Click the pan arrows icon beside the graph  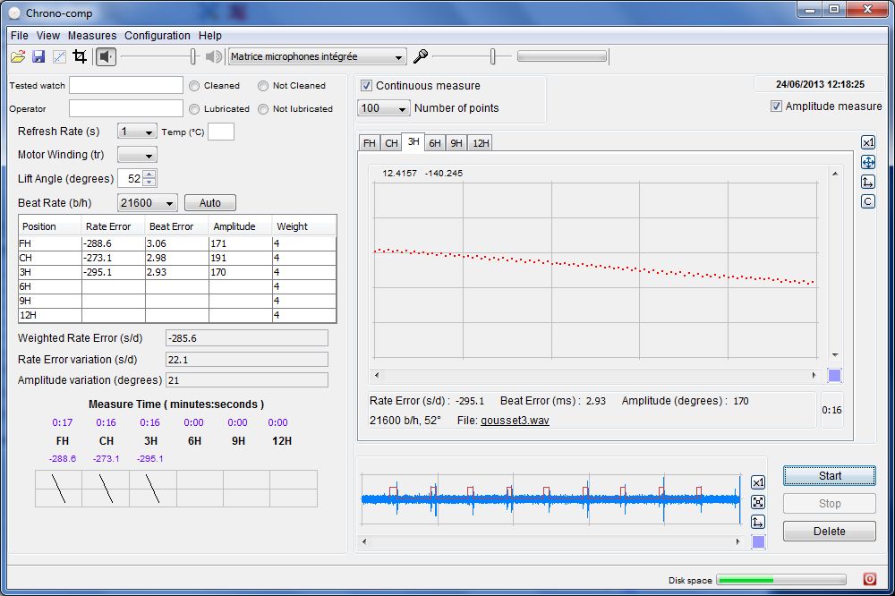[867, 163]
